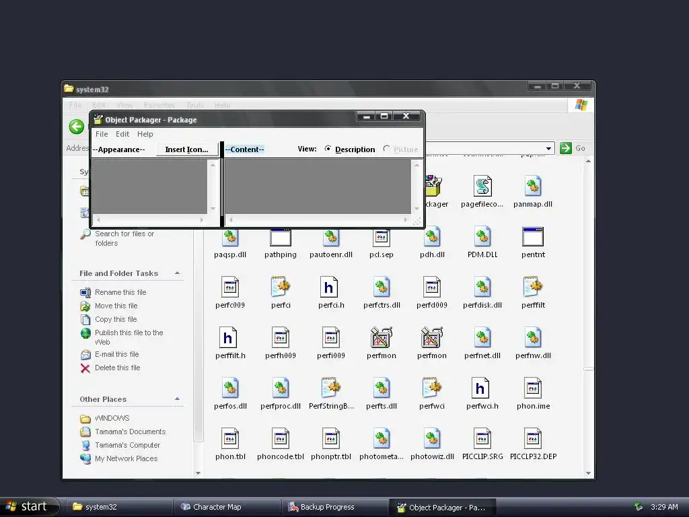Select the PICCLIP.SRG file icon
This screenshot has width=689, height=517.
[x=482, y=439]
